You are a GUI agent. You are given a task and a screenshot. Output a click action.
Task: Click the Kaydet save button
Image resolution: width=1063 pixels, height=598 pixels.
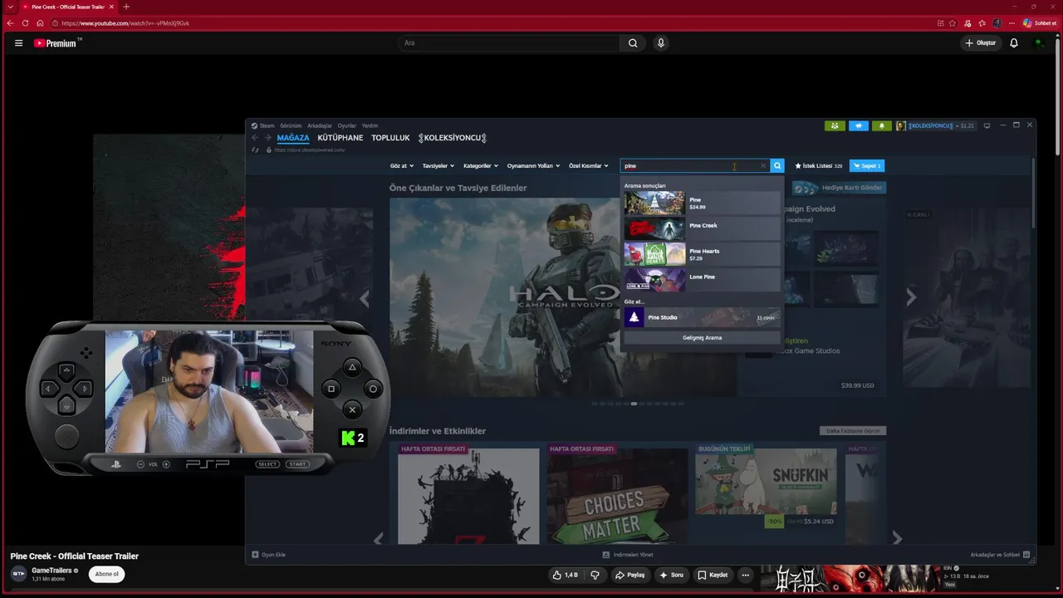713,575
